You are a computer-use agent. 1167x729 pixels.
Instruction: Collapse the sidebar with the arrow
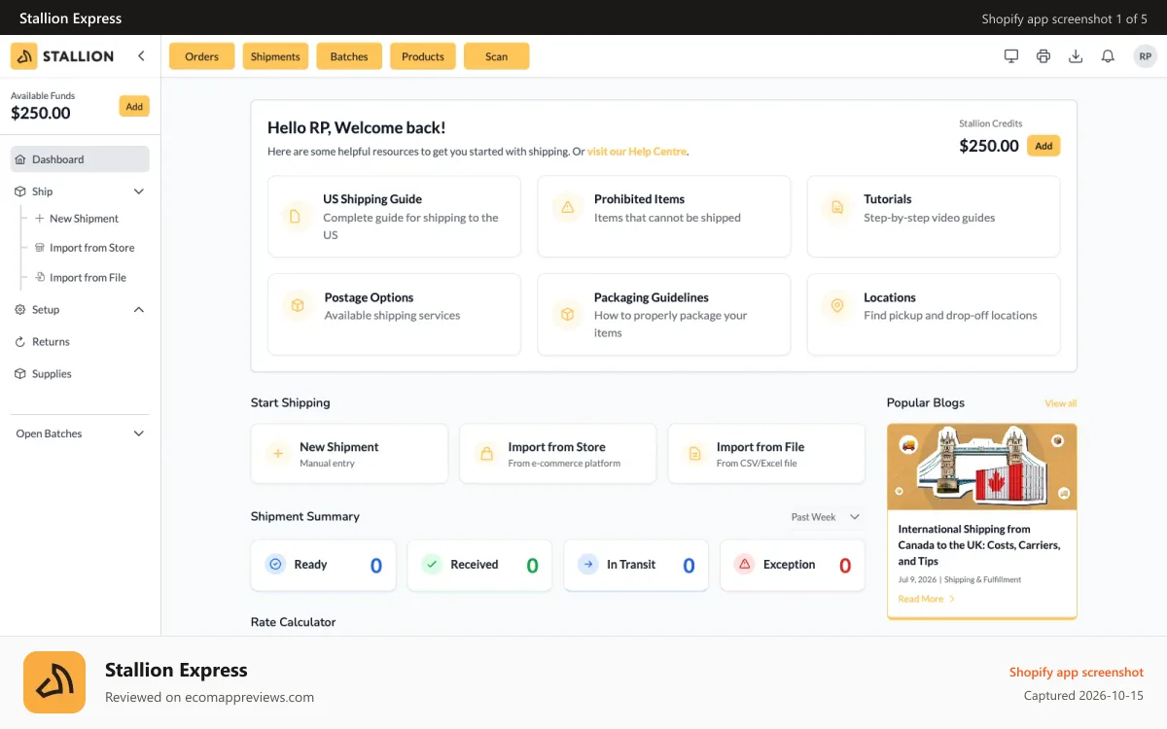[141, 56]
